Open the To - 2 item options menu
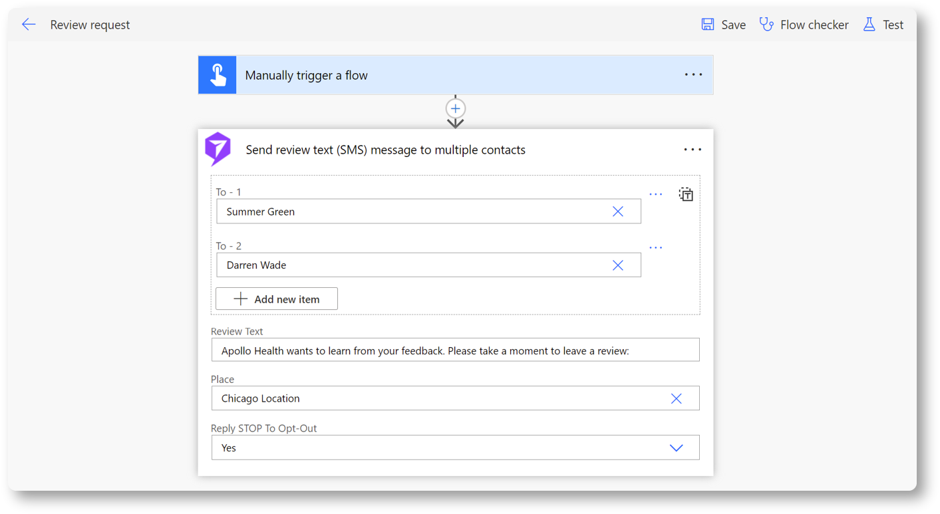 (655, 247)
